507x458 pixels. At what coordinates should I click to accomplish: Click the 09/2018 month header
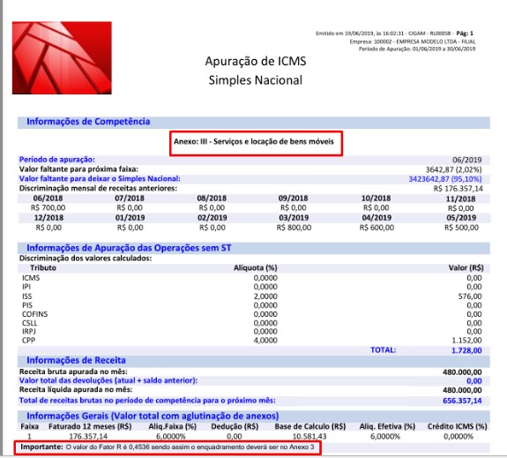294,199
